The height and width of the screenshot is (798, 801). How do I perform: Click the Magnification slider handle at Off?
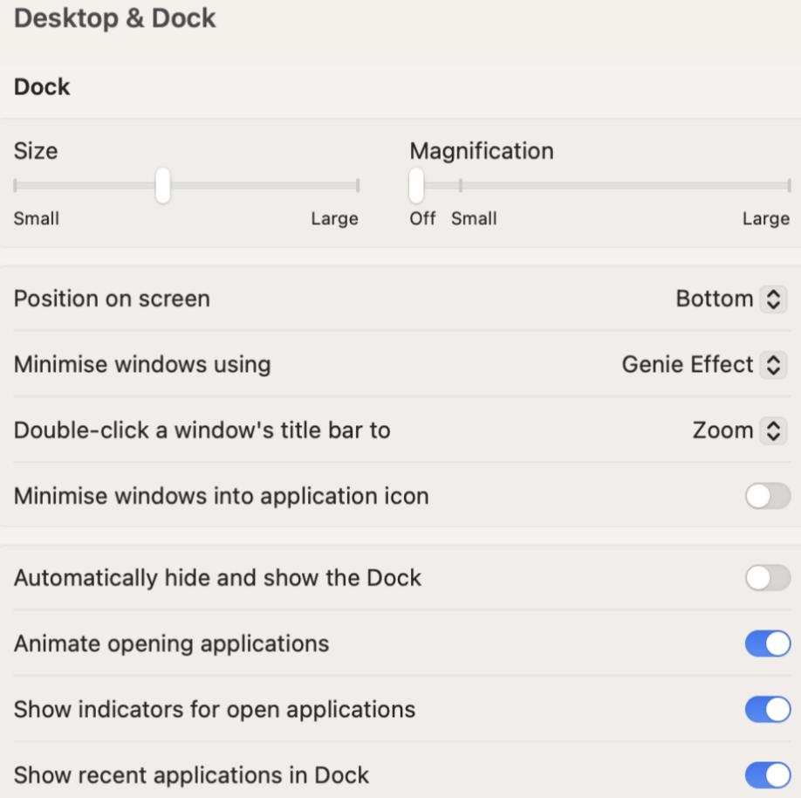416,186
